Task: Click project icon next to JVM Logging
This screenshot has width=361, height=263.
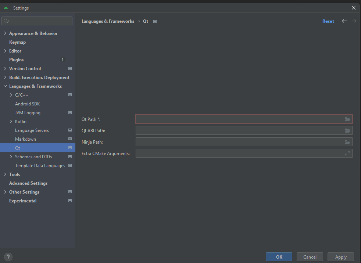Action: [x=70, y=112]
